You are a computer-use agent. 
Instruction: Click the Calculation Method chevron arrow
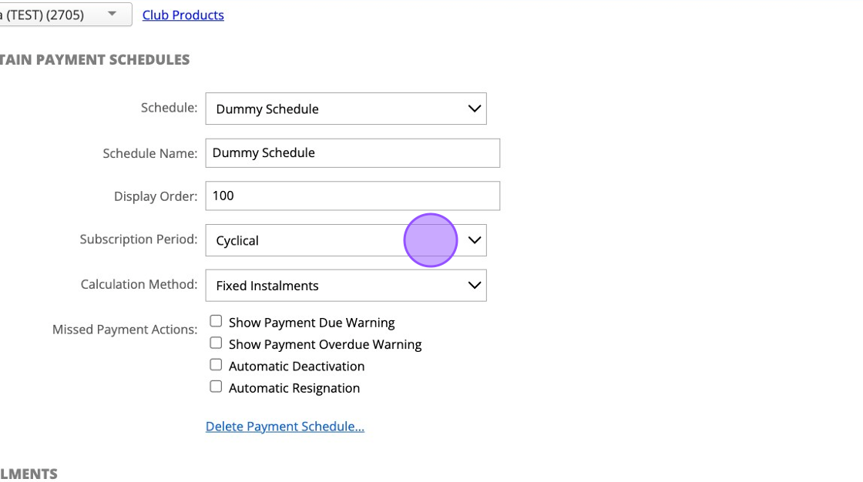475,285
